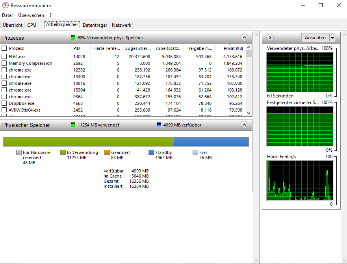Select the Arbeitsspeicher tab
The width and height of the screenshot is (347, 264).
pos(62,24)
